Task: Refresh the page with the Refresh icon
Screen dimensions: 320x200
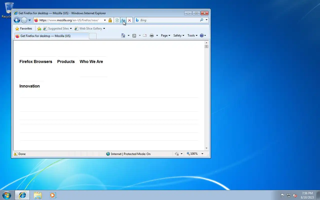Action: (x=123, y=20)
